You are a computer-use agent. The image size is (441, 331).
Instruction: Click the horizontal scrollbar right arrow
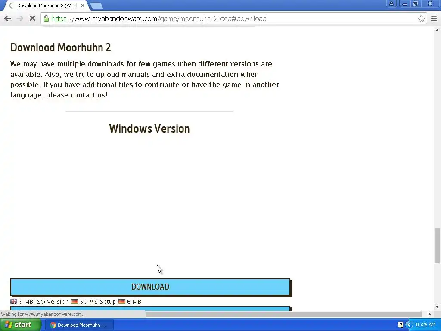(429, 314)
